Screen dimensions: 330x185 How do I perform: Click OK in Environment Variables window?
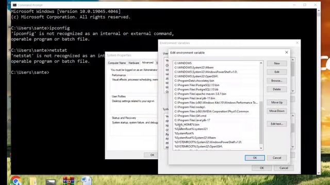[x=261, y=168]
